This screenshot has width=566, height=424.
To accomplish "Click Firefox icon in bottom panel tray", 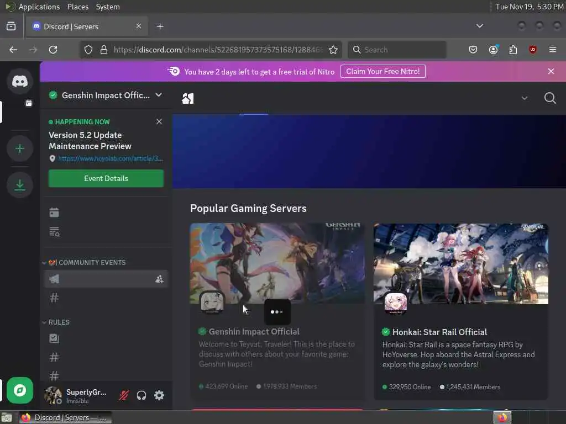I will 502,417.
